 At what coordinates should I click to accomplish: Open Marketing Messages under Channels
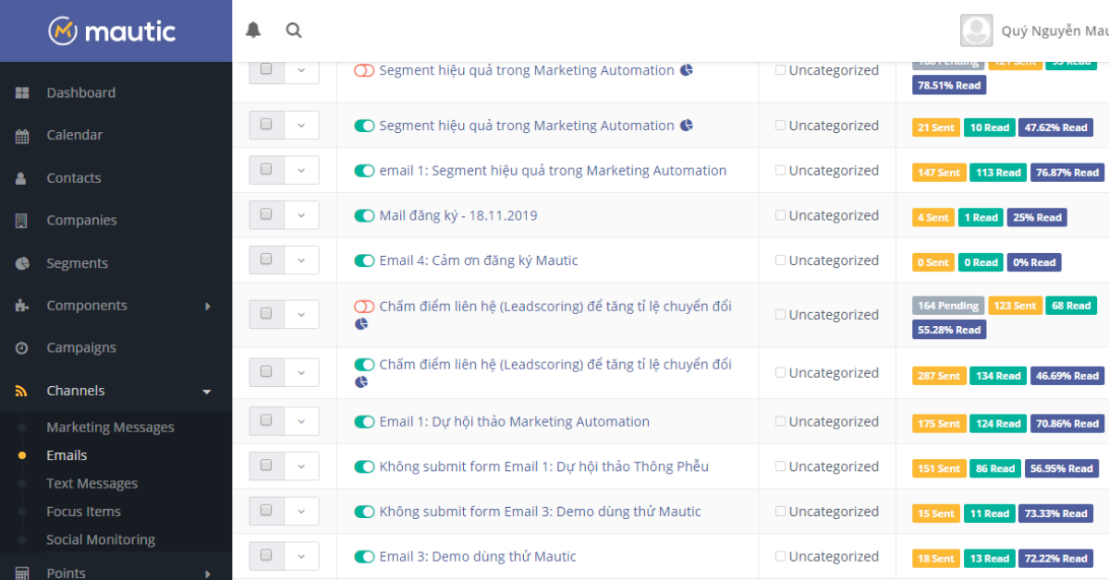[x=110, y=428]
